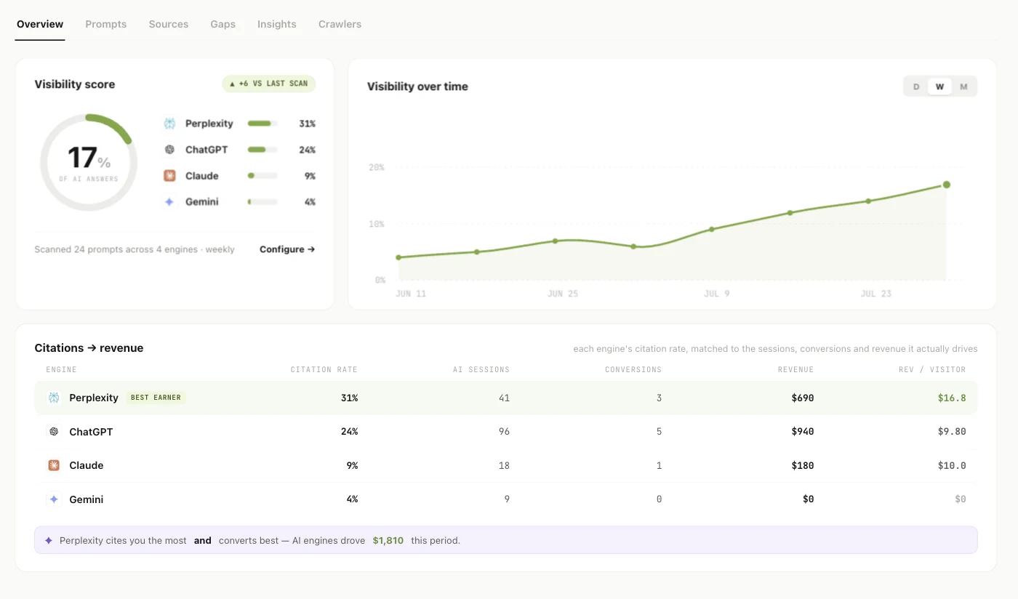Select the Gemini row name in table
This screenshot has height=599, width=1018.
[x=87, y=499]
